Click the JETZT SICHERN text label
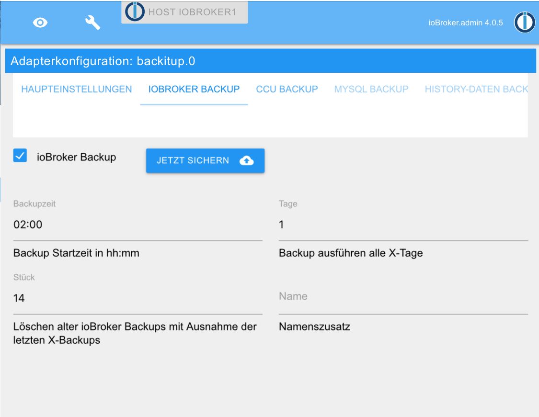The height and width of the screenshot is (417, 539). point(193,160)
